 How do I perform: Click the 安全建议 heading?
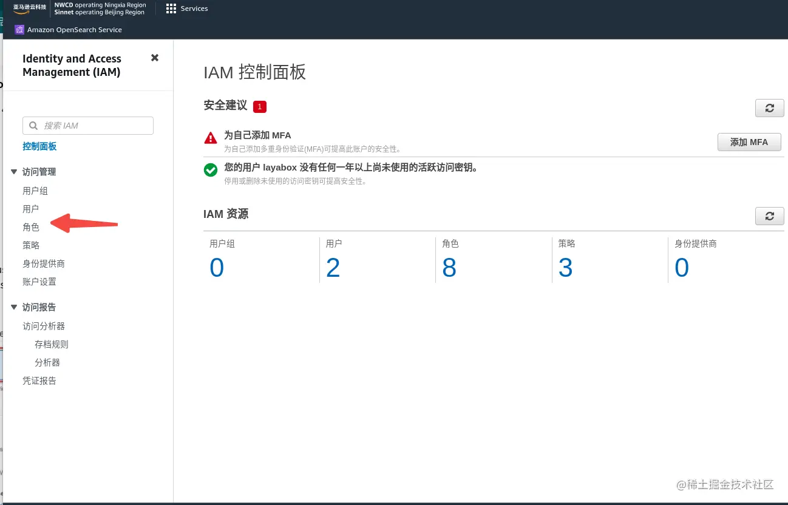(x=225, y=105)
